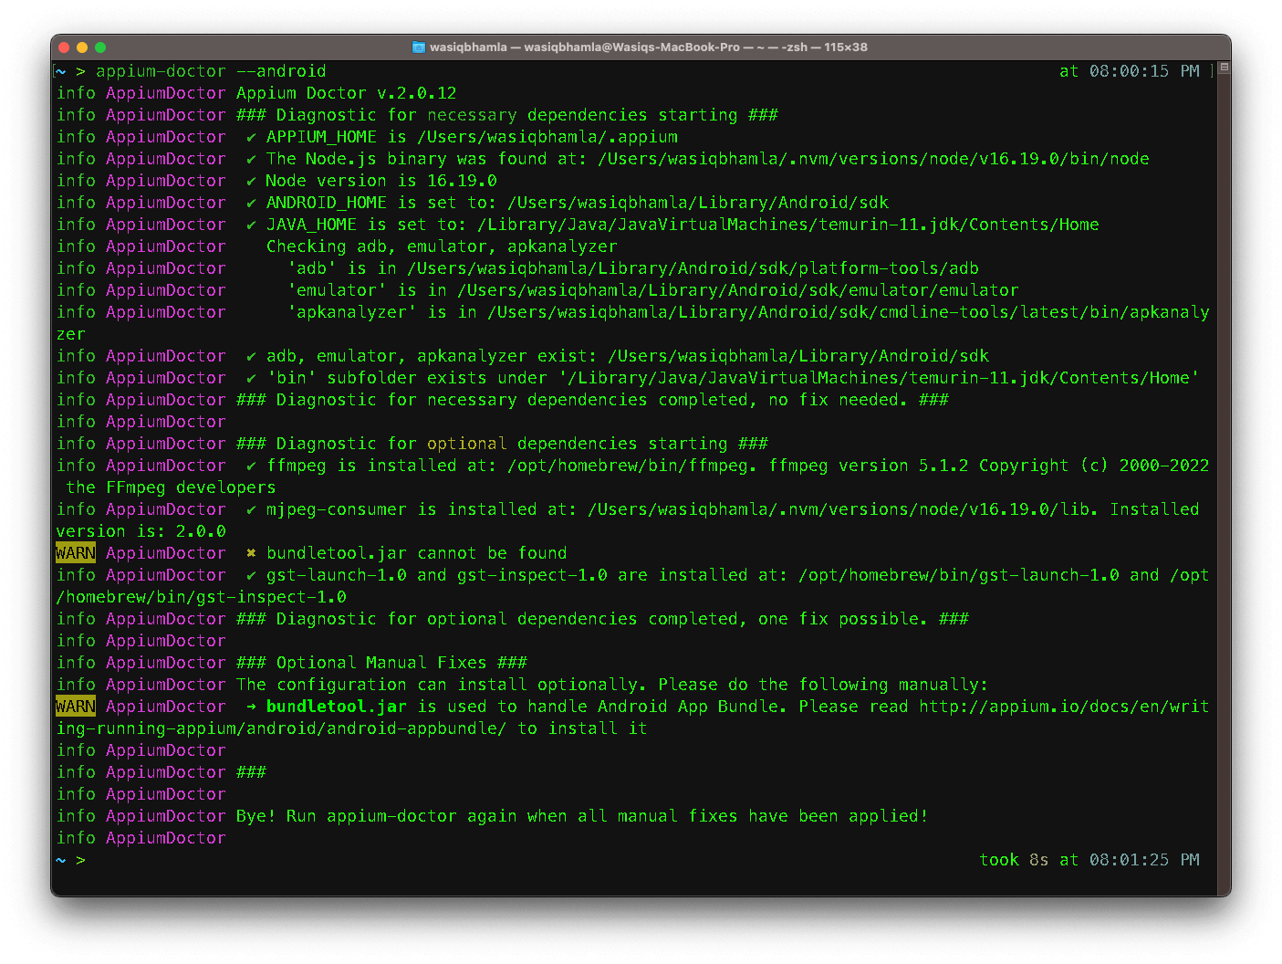Image resolution: width=1282 pixels, height=964 pixels.
Task: Click the checkmark beside ANDROID_HOME path line
Action: coord(250,202)
